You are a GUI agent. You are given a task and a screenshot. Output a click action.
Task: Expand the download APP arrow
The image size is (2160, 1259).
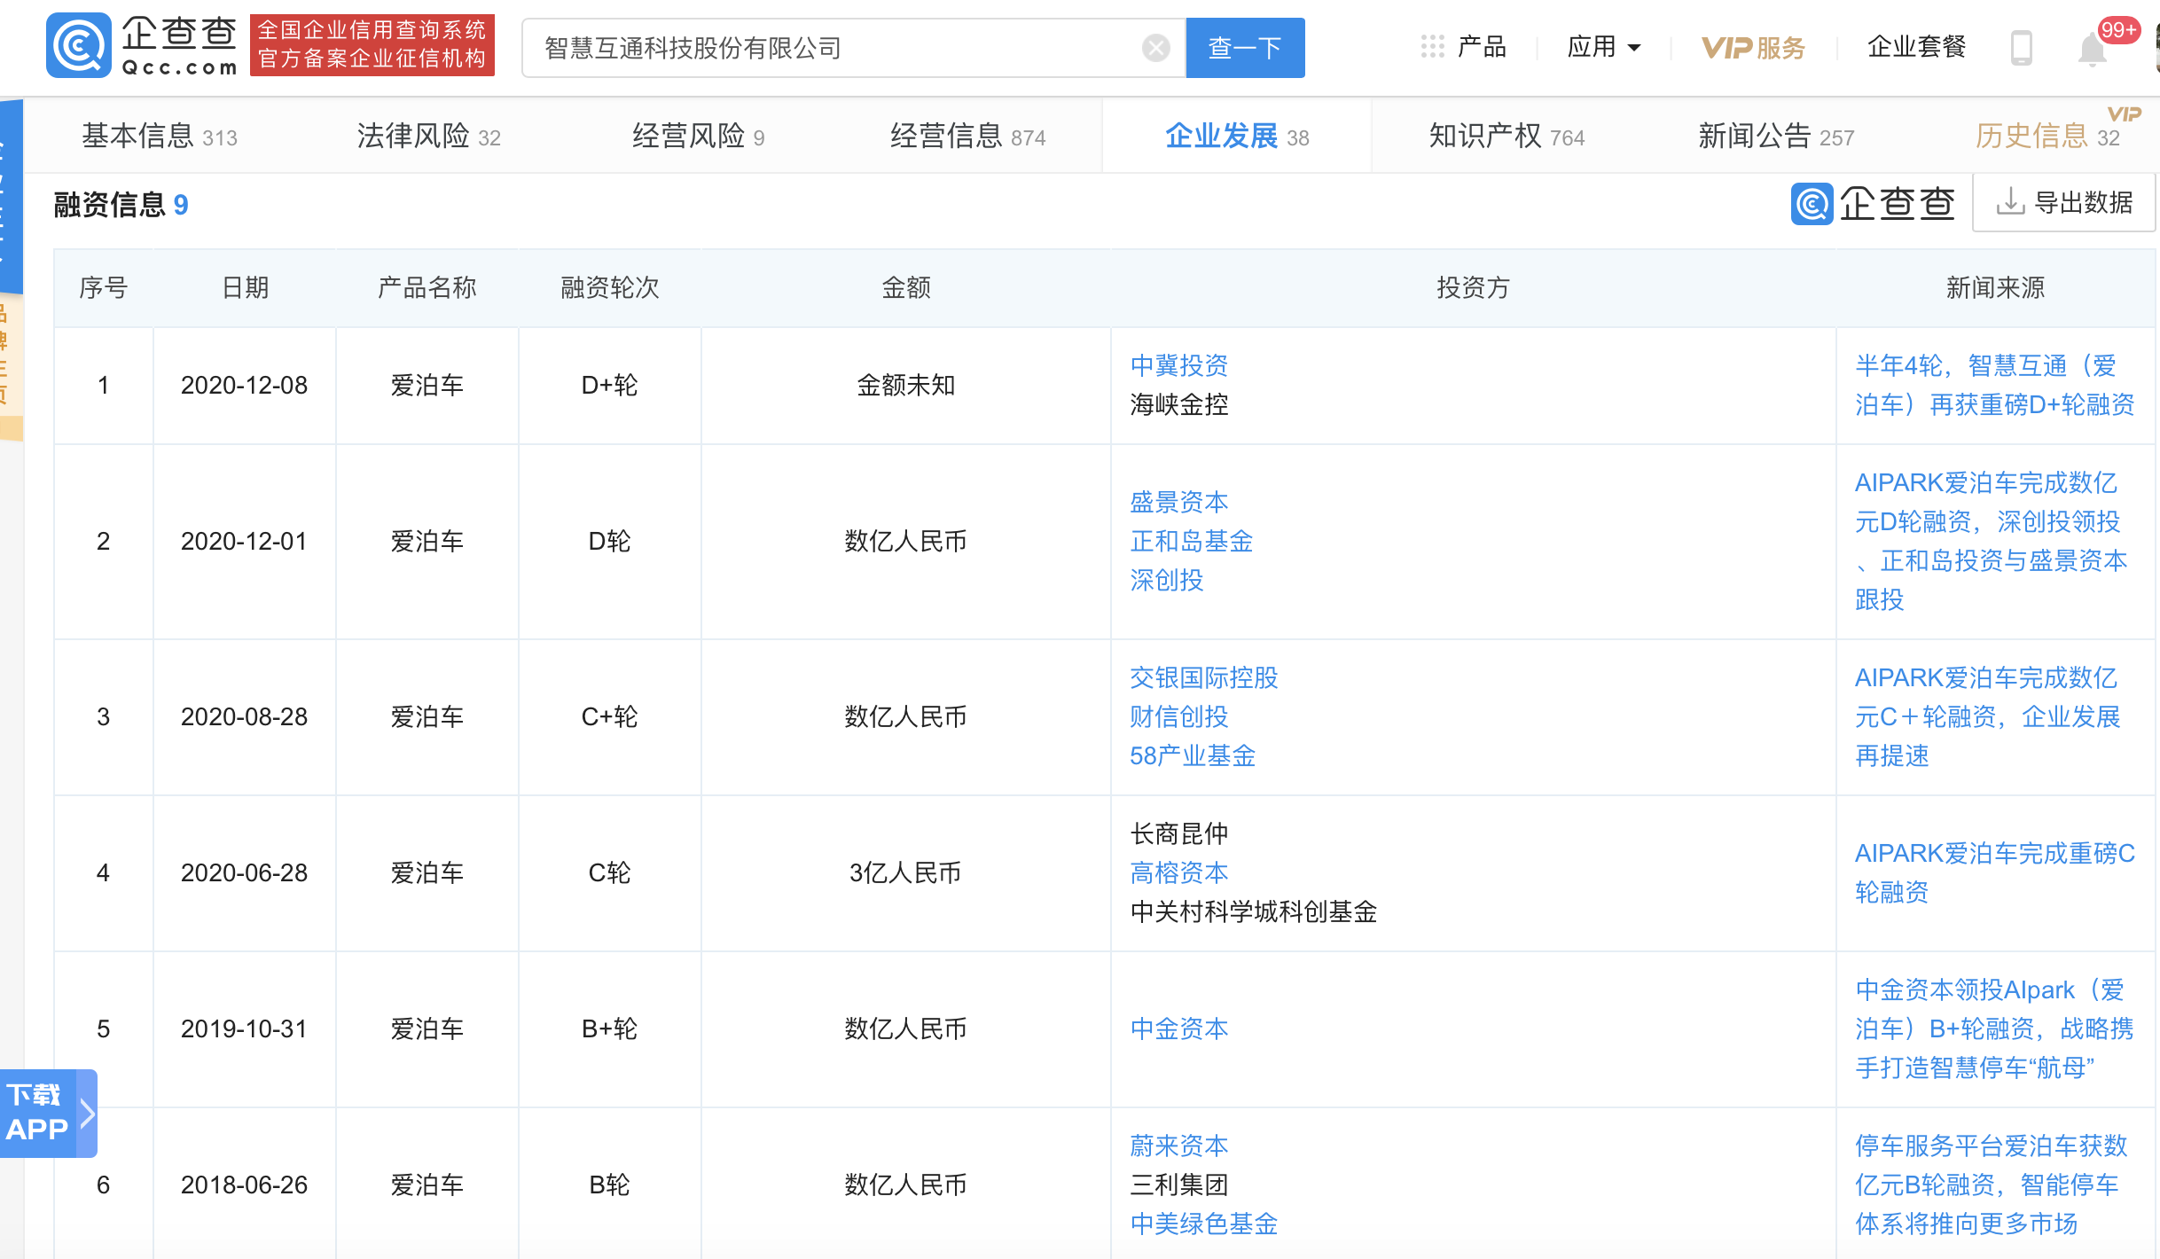coord(87,1113)
